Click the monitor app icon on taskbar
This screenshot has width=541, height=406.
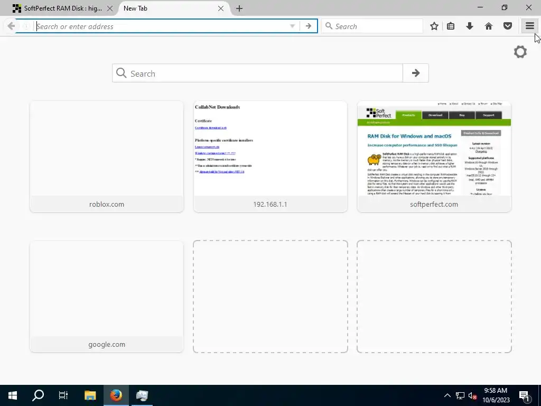click(x=142, y=395)
